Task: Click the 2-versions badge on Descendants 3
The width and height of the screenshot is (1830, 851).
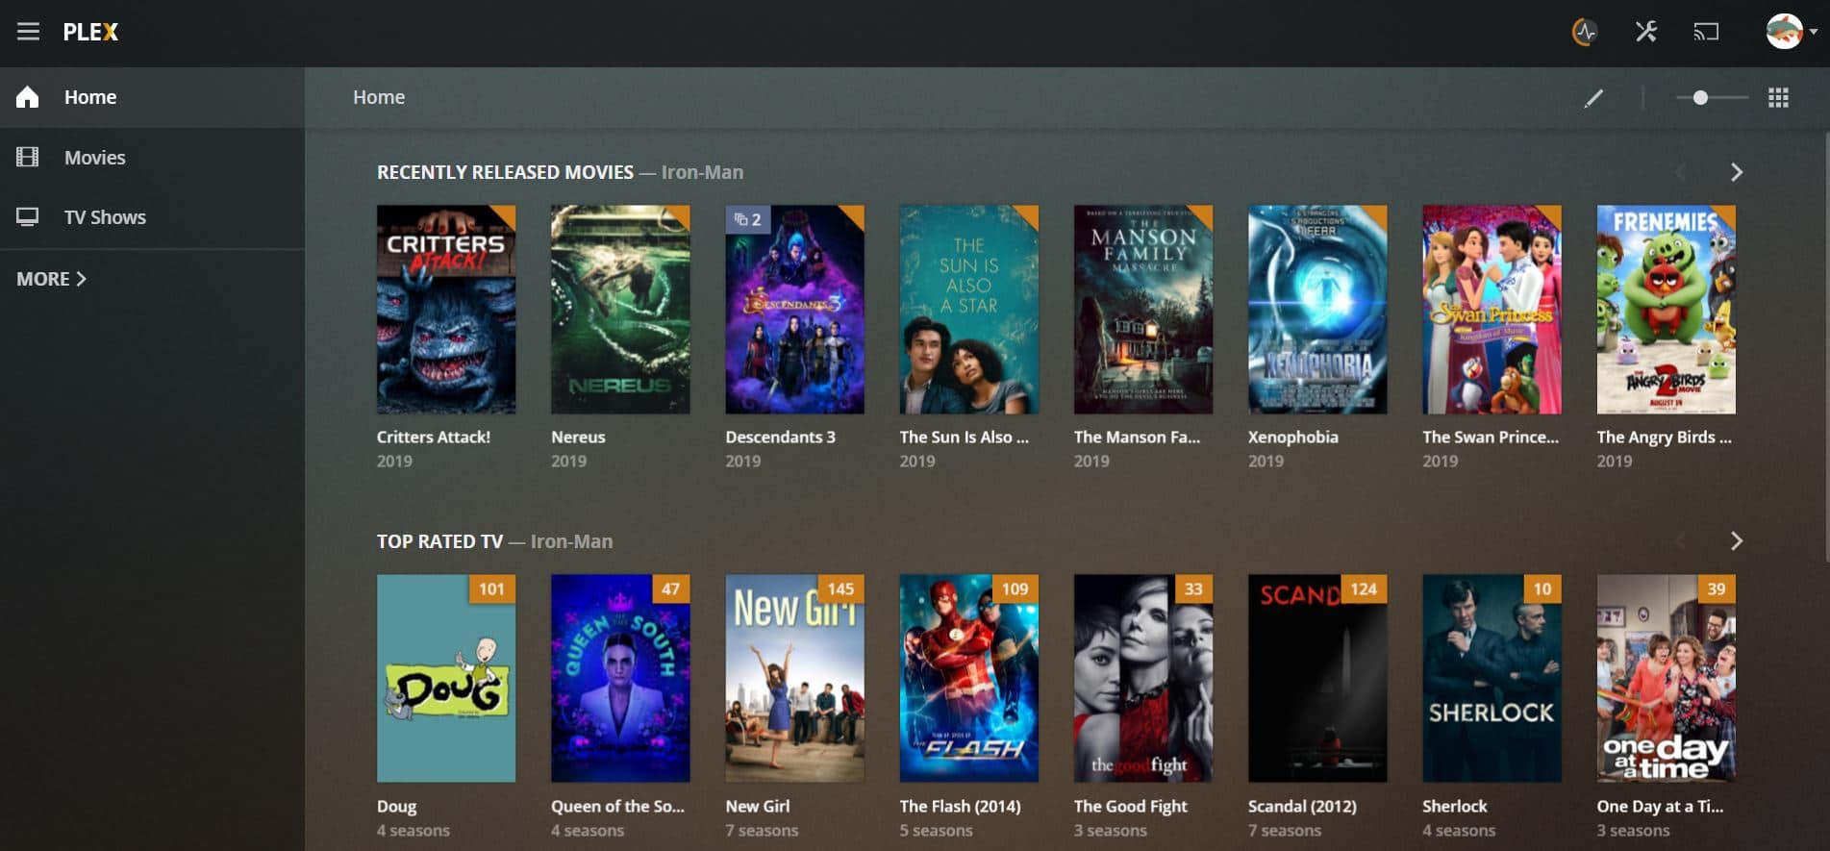Action: 747,219
